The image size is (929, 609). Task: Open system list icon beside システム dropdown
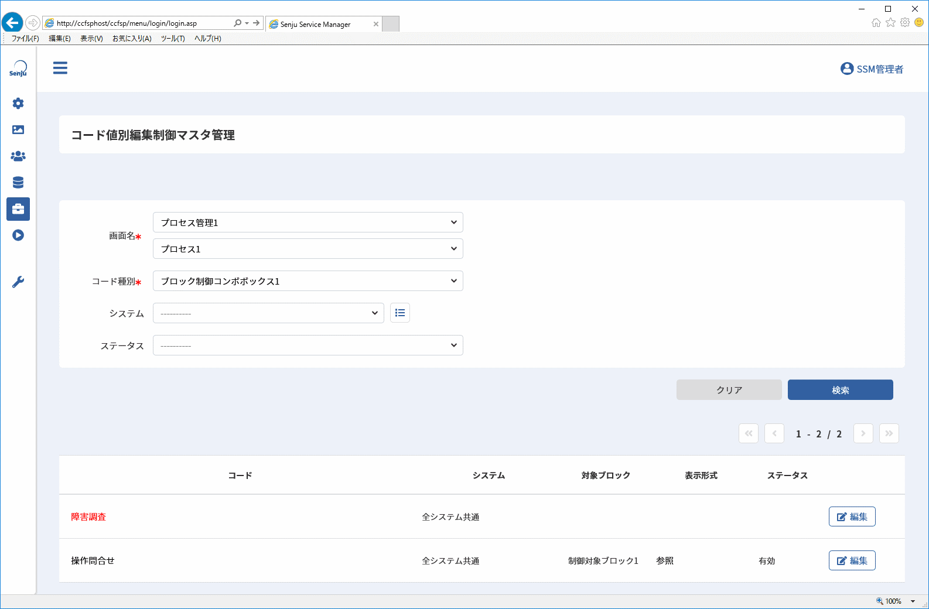400,313
